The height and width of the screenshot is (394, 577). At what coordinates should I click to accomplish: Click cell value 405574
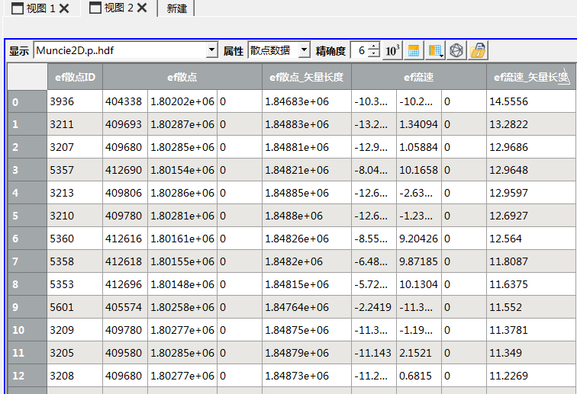pos(125,307)
